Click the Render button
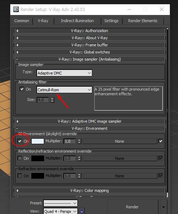The width and height of the screenshot is (178, 214). [x=133, y=207]
